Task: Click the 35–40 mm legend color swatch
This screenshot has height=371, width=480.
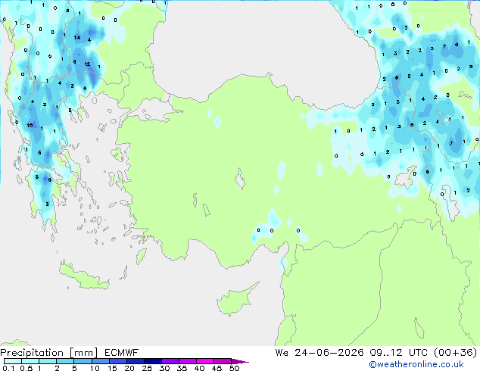Action: 188,361
